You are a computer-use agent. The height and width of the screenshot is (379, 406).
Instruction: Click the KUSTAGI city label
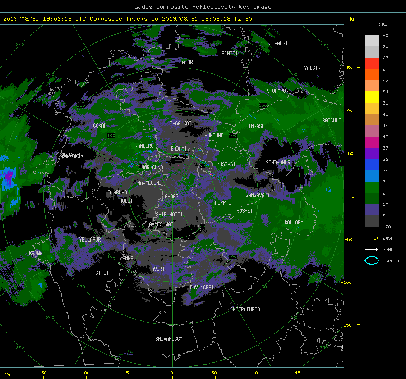(226, 164)
